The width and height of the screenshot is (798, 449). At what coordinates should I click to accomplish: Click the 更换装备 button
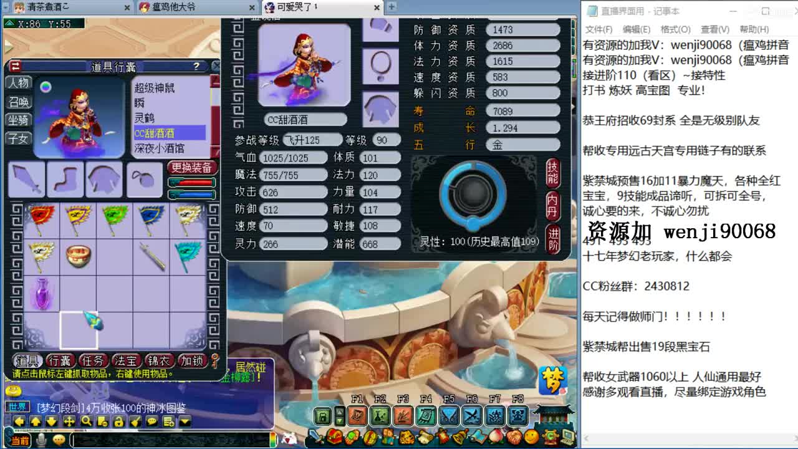pyautogui.click(x=192, y=168)
